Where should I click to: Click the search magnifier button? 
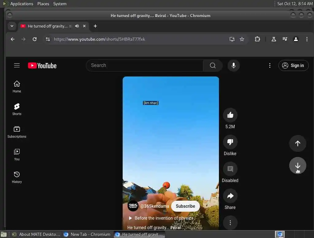pos(213,65)
